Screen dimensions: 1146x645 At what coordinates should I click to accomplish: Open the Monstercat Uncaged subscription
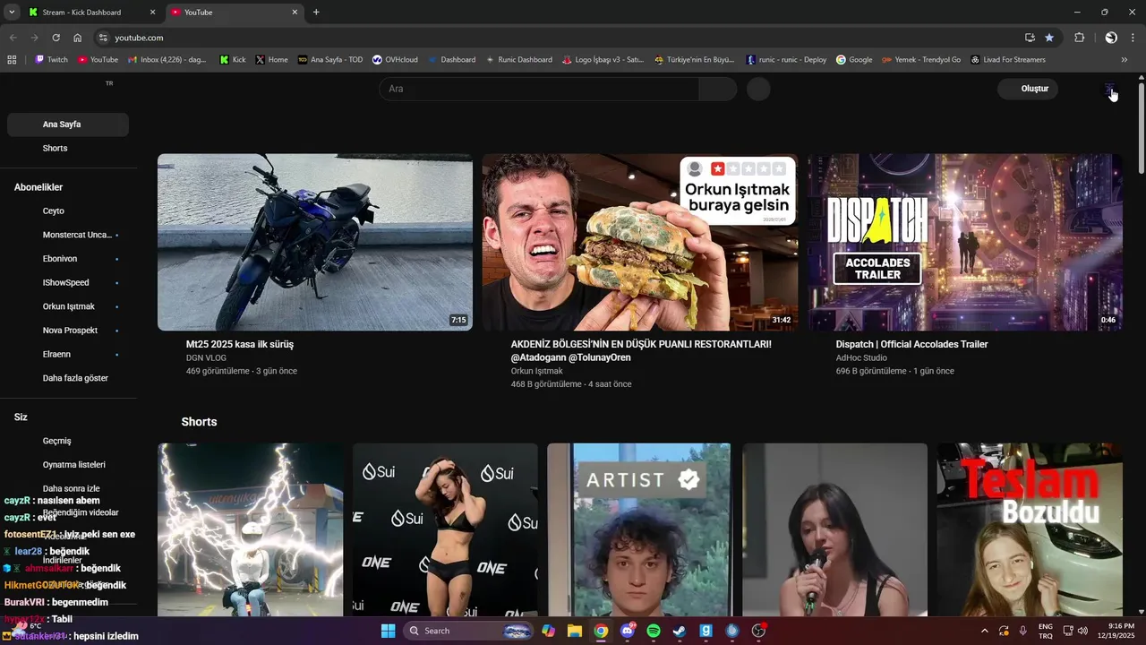point(68,235)
